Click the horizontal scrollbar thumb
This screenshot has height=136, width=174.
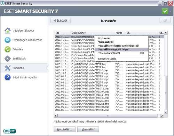[108, 115]
